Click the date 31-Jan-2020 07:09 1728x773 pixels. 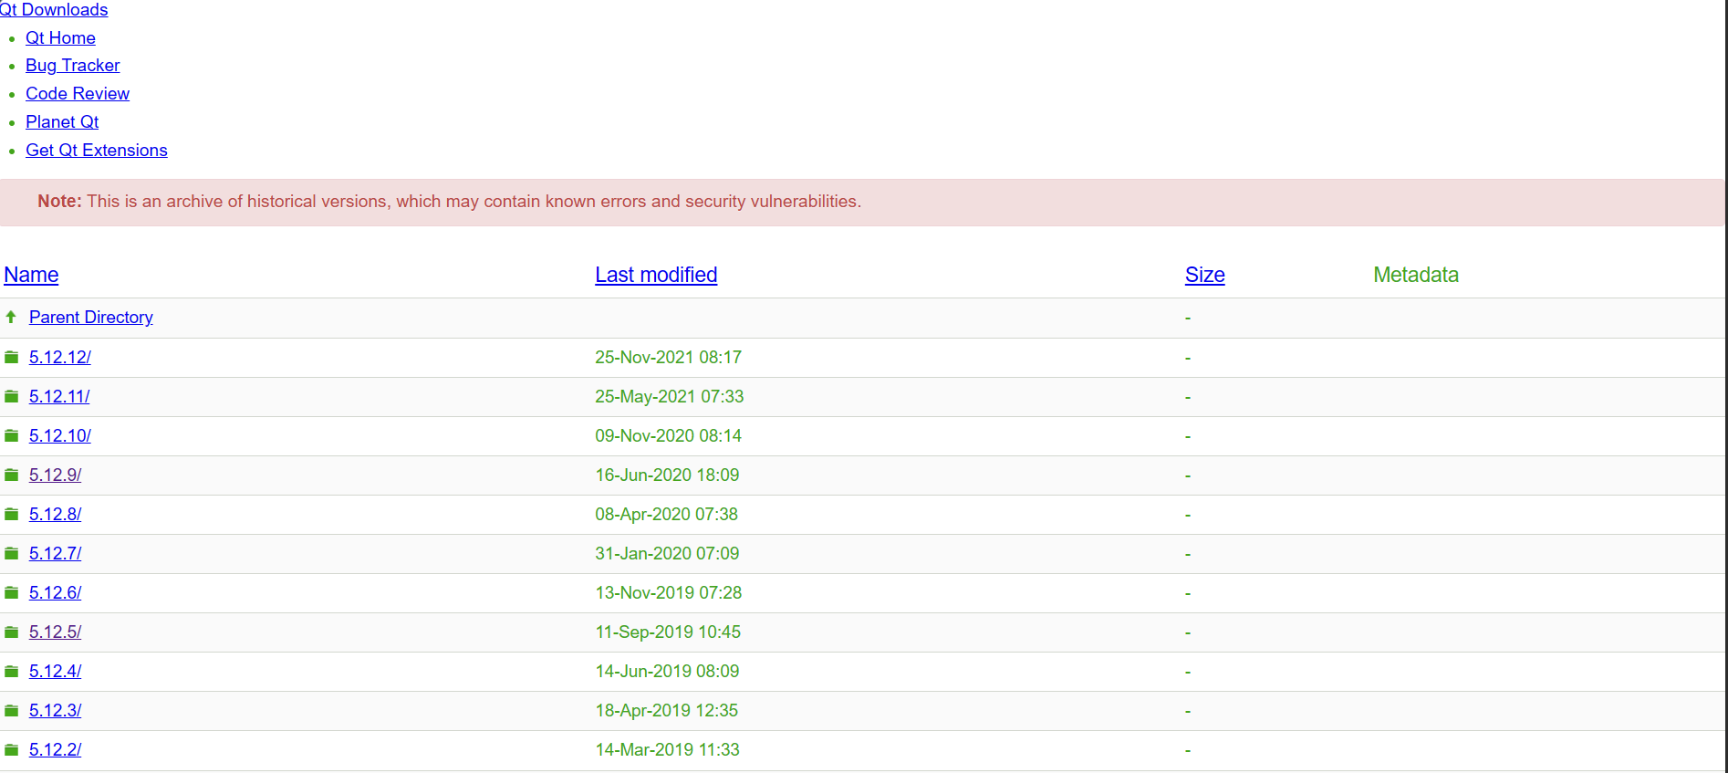pos(668,553)
